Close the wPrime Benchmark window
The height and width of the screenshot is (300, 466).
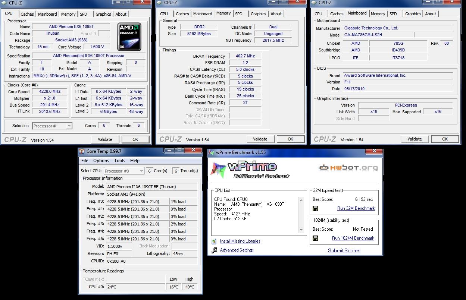click(373, 151)
